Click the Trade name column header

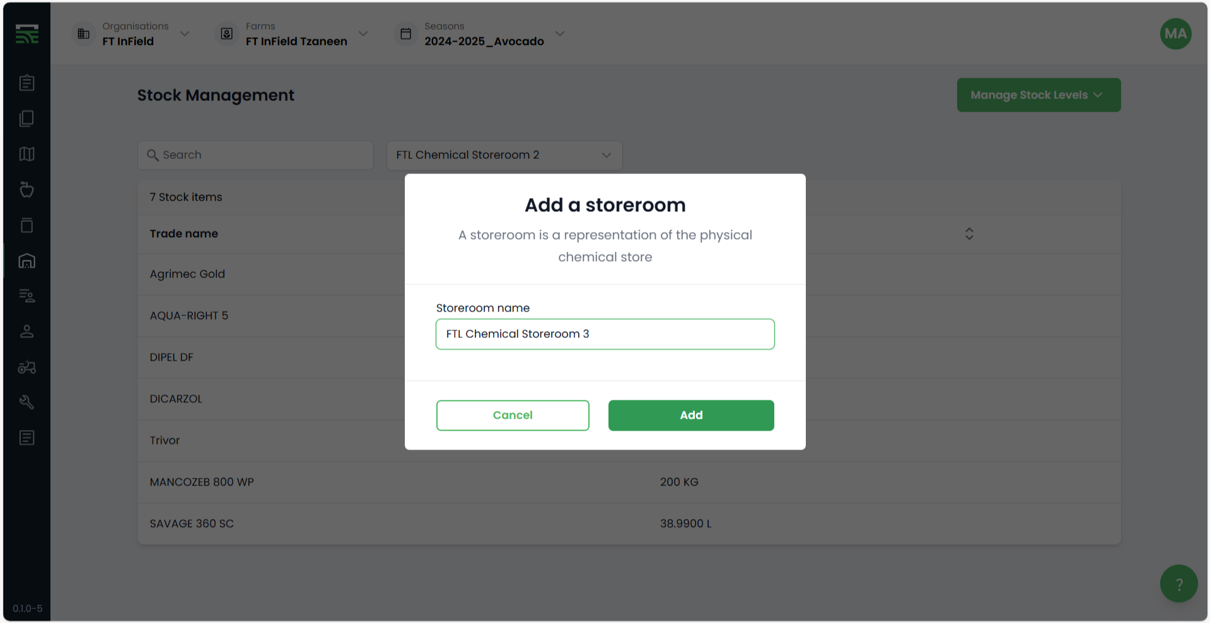pos(183,234)
